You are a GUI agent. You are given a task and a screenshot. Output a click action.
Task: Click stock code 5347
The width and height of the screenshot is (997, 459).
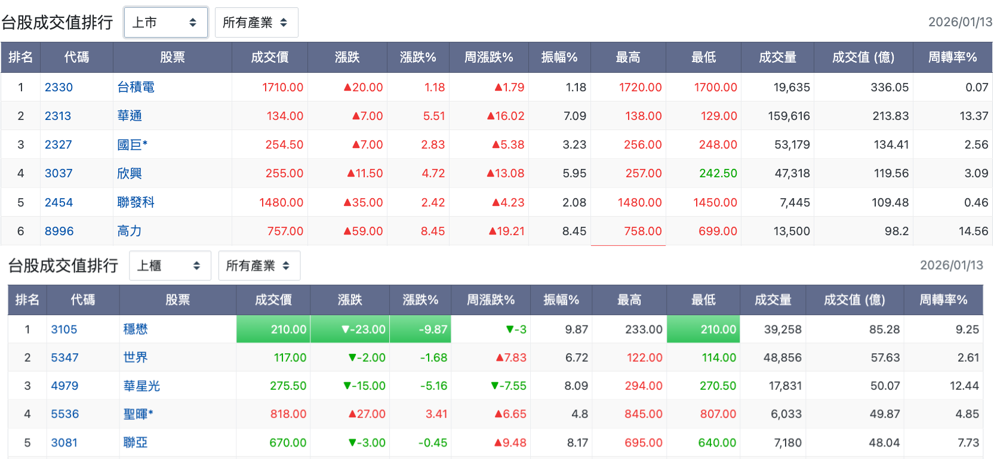[64, 358]
